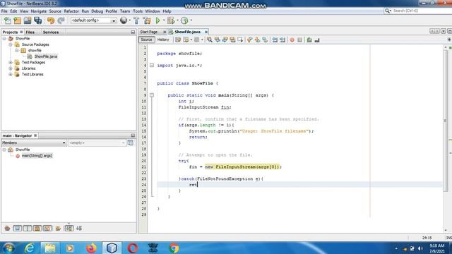Click the Debug Project icon
This screenshot has height=254, width=452.
tap(171, 20)
